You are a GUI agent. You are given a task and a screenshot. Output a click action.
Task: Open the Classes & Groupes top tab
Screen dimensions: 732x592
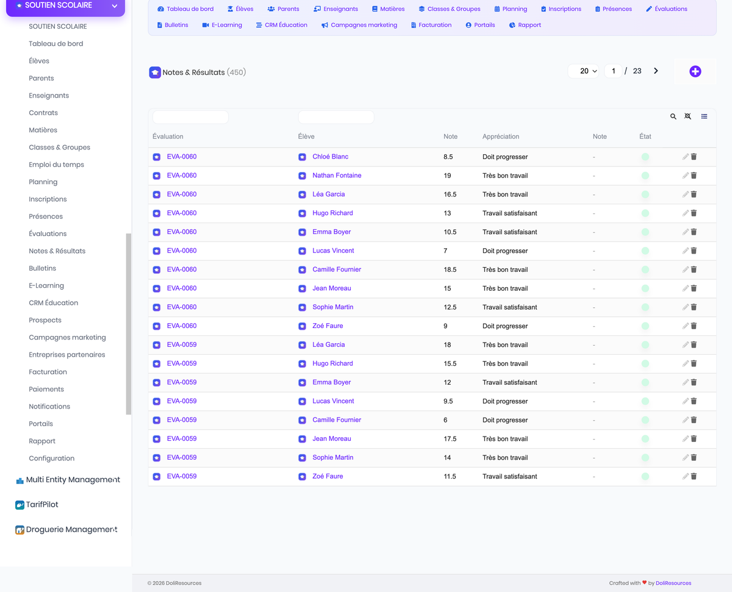450,9
